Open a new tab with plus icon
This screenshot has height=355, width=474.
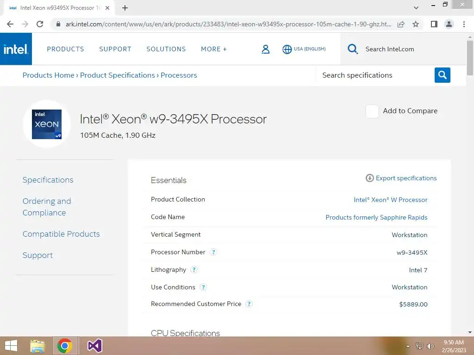(x=125, y=8)
